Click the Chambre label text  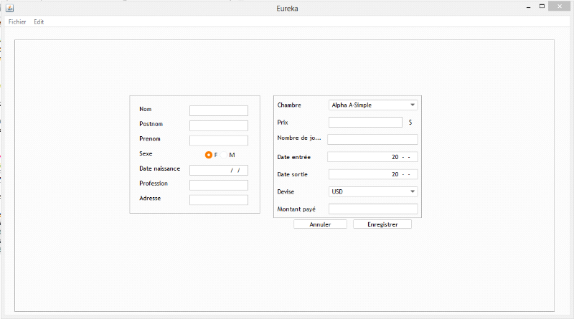[289, 105]
